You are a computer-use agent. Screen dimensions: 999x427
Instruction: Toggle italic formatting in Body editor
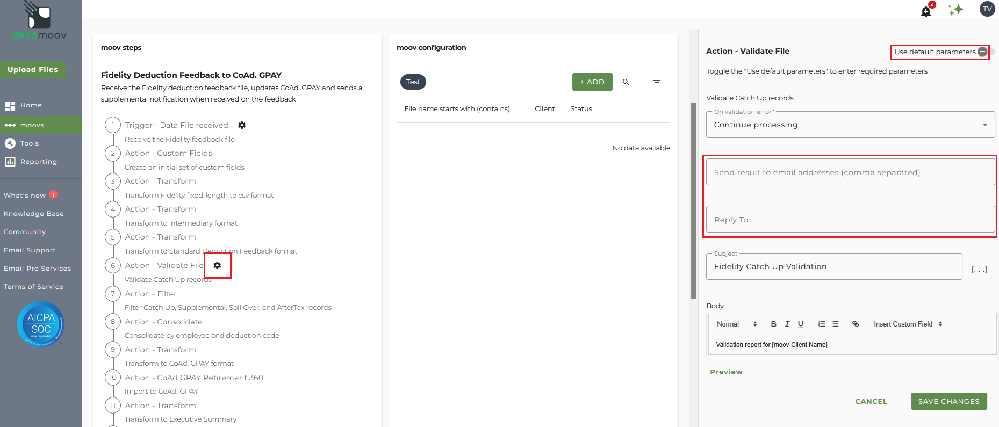[x=787, y=324]
